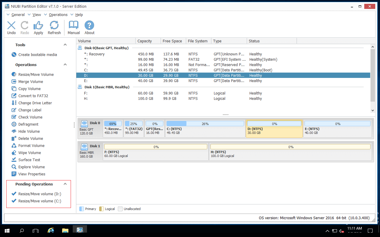Click Disk 1 drive icon in disk map

(84, 147)
